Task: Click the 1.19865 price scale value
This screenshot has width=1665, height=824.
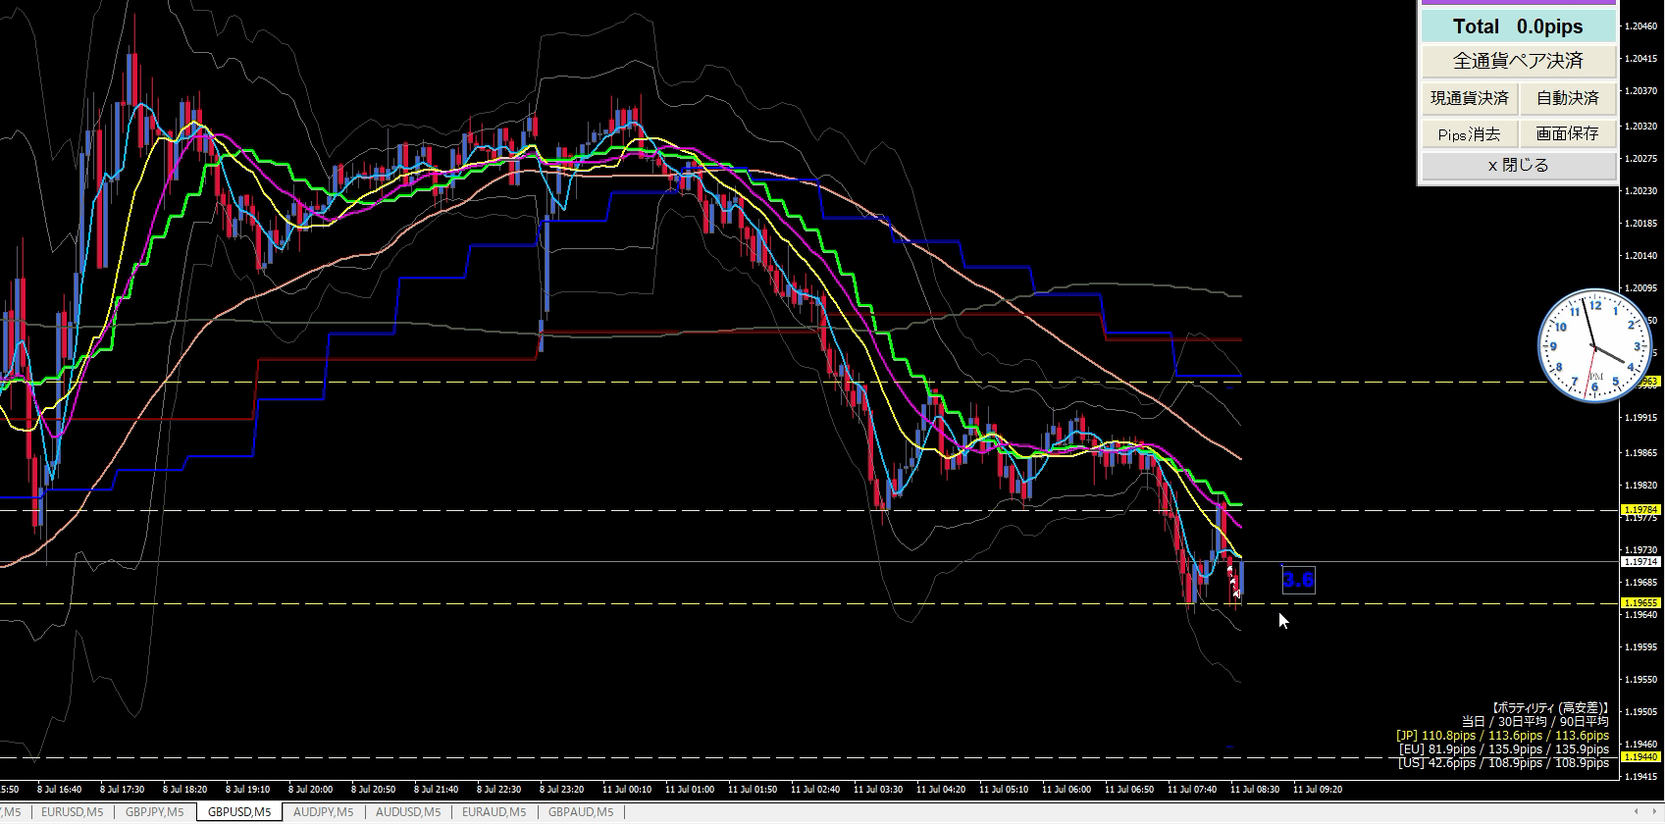Action: click(1641, 453)
